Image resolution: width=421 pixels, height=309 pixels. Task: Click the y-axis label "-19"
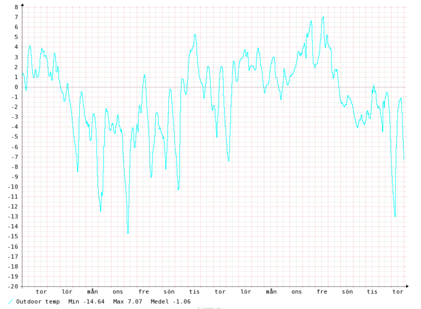click(x=13, y=276)
